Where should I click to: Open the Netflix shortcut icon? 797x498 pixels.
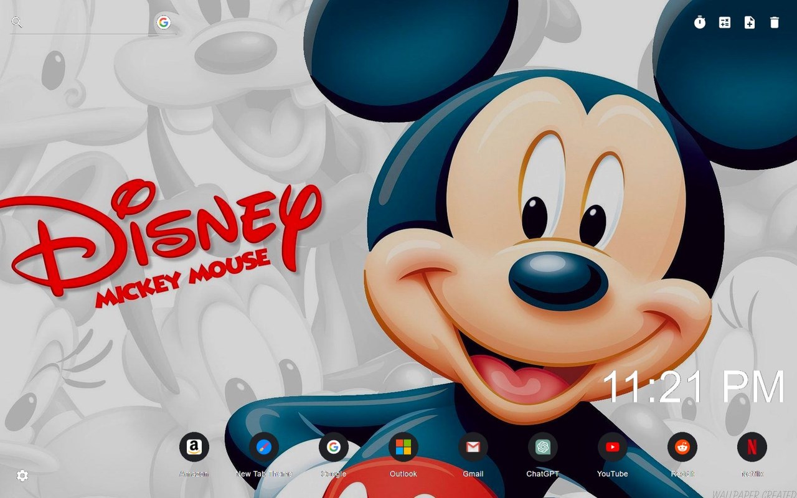(x=752, y=447)
